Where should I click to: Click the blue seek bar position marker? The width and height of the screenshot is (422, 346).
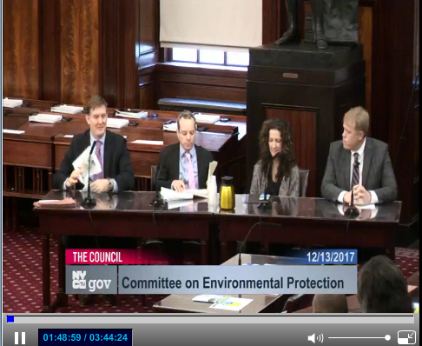click(10, 319)
